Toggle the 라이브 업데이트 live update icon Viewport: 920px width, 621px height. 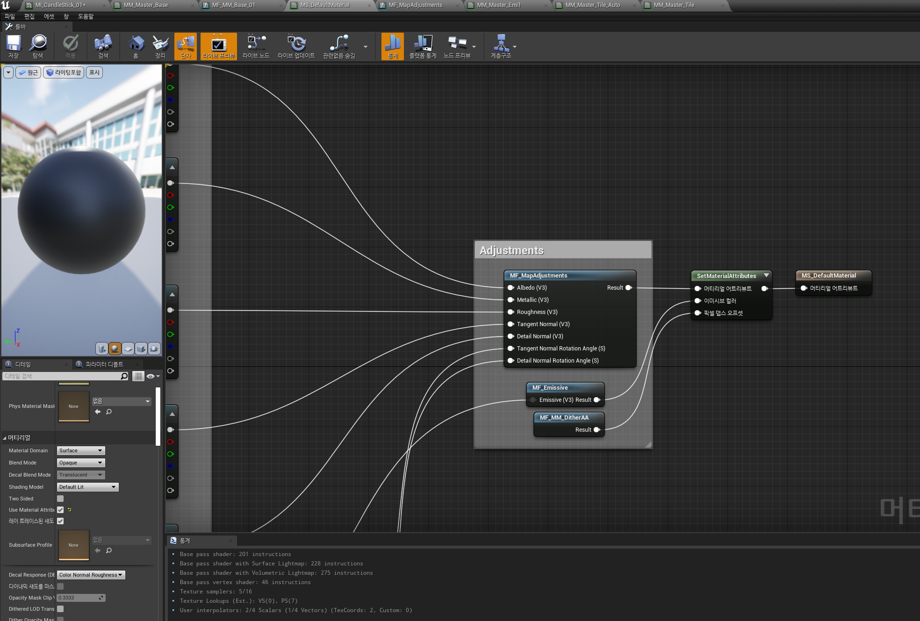[x=296, y=46]
